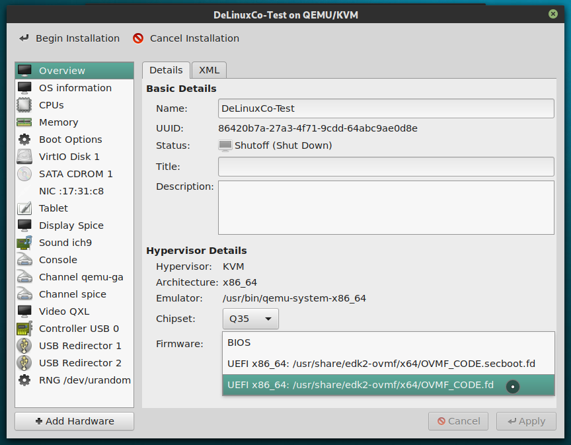
Task: Switch to the Details tab
Action: pos(166,69)
